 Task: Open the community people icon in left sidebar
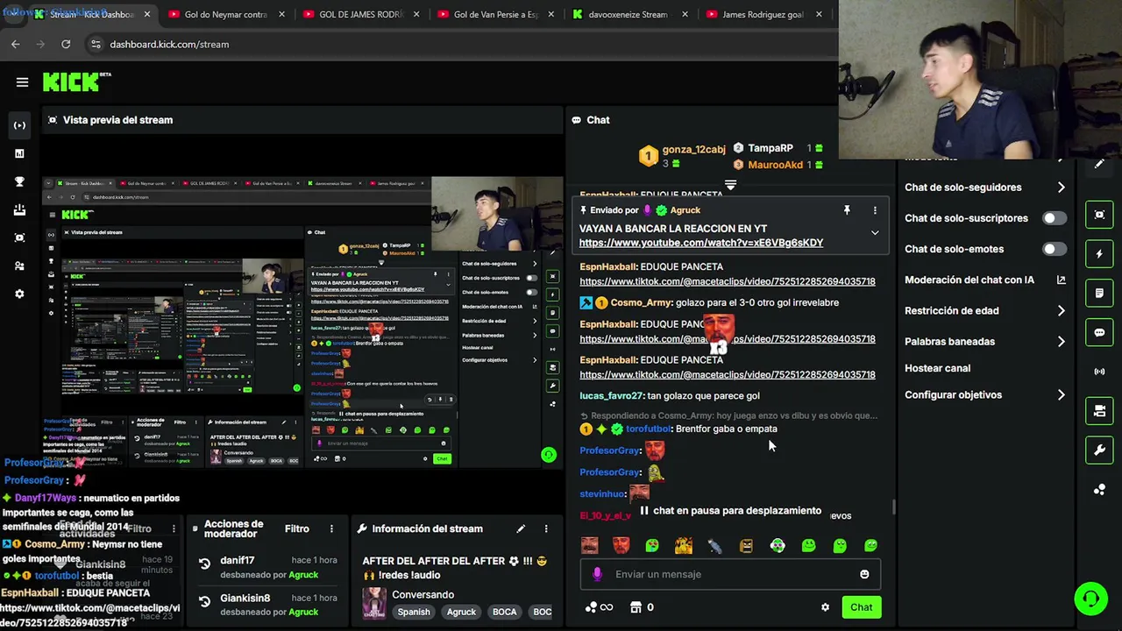19,266
